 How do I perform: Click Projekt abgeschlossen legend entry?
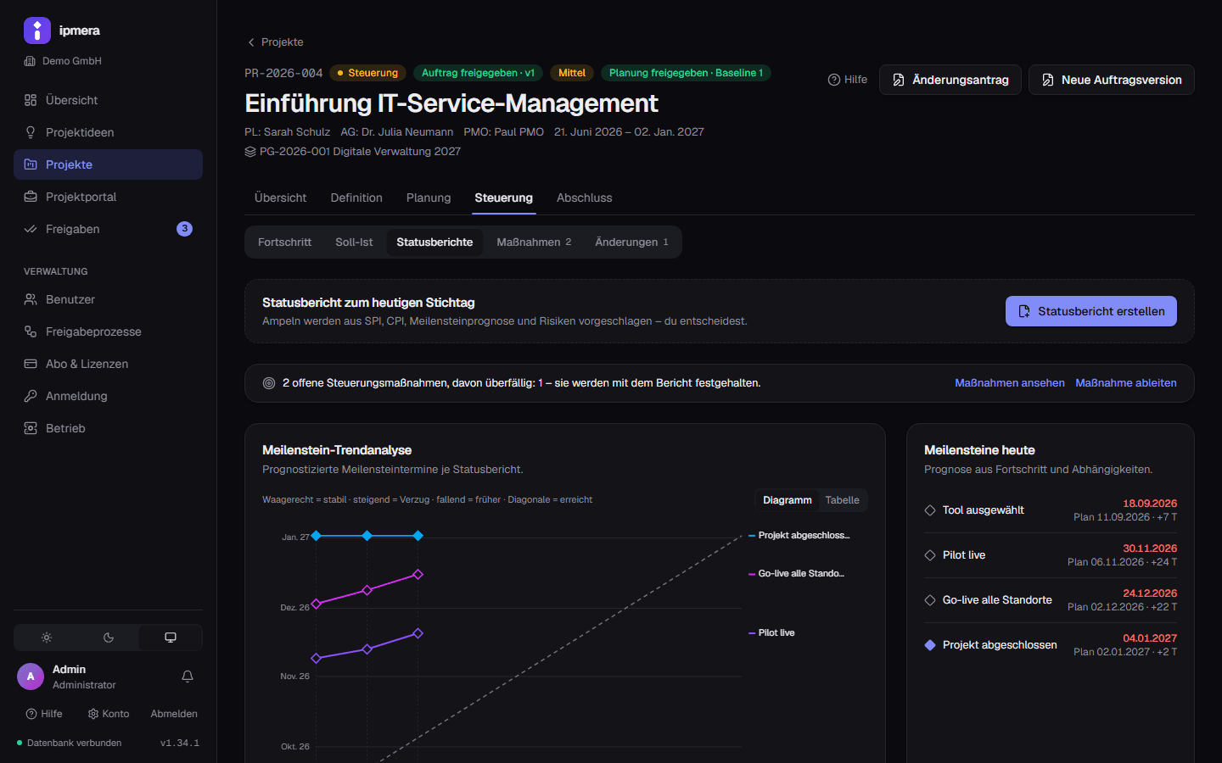tap(799, 536)
